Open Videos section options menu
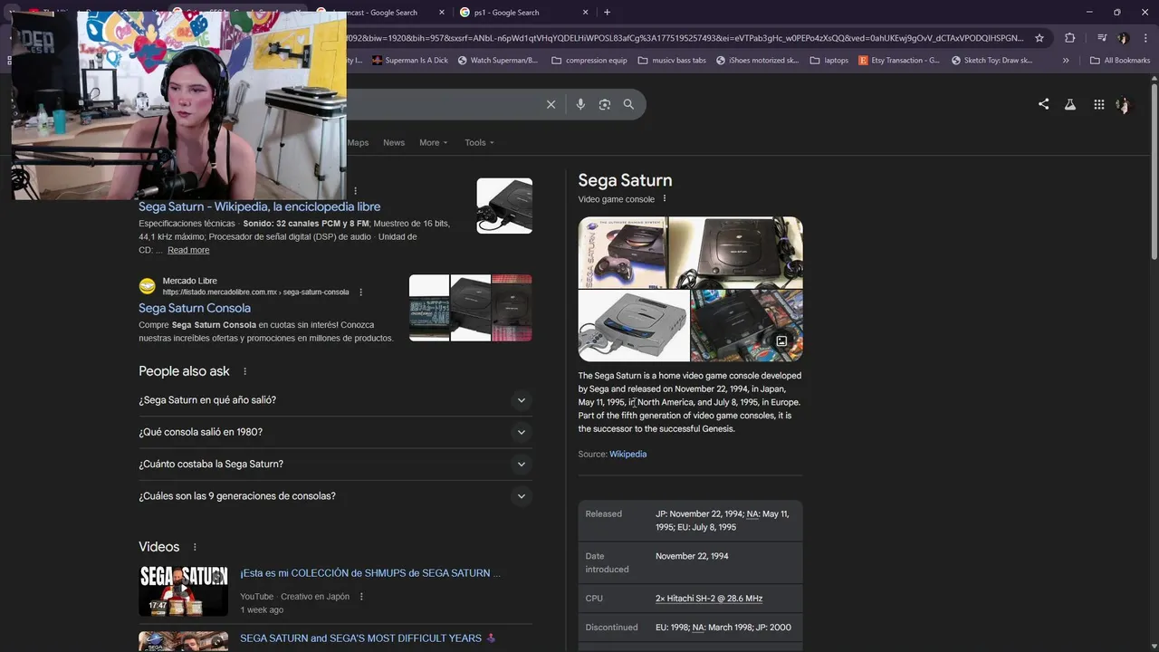 195,547
